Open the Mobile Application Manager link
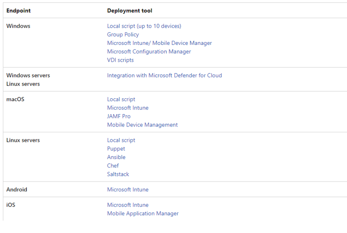Screen dimensions: 347x233 (x=143, y=213)
